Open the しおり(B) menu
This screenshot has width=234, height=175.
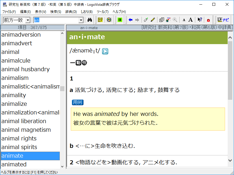tap(87, 12)
